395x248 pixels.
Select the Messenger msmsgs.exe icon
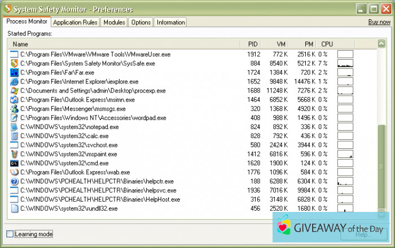[15, 109]
